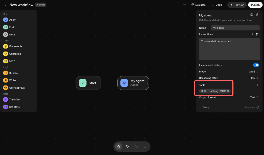The width and height of the screenshot is (264, 155).
Task: Expand the More section
Action: coord(204,108)
